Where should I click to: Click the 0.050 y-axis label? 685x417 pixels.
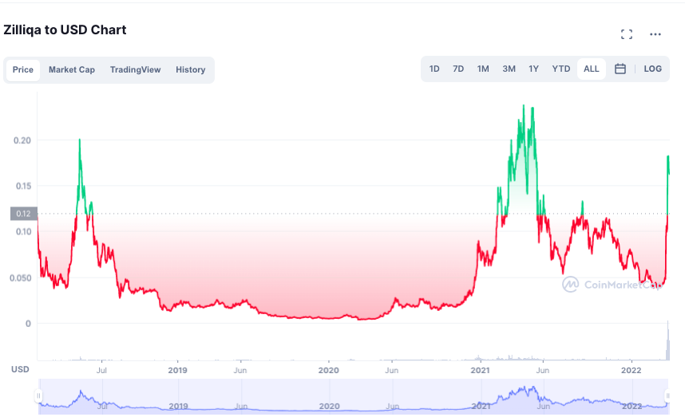[x=21, y=277]
